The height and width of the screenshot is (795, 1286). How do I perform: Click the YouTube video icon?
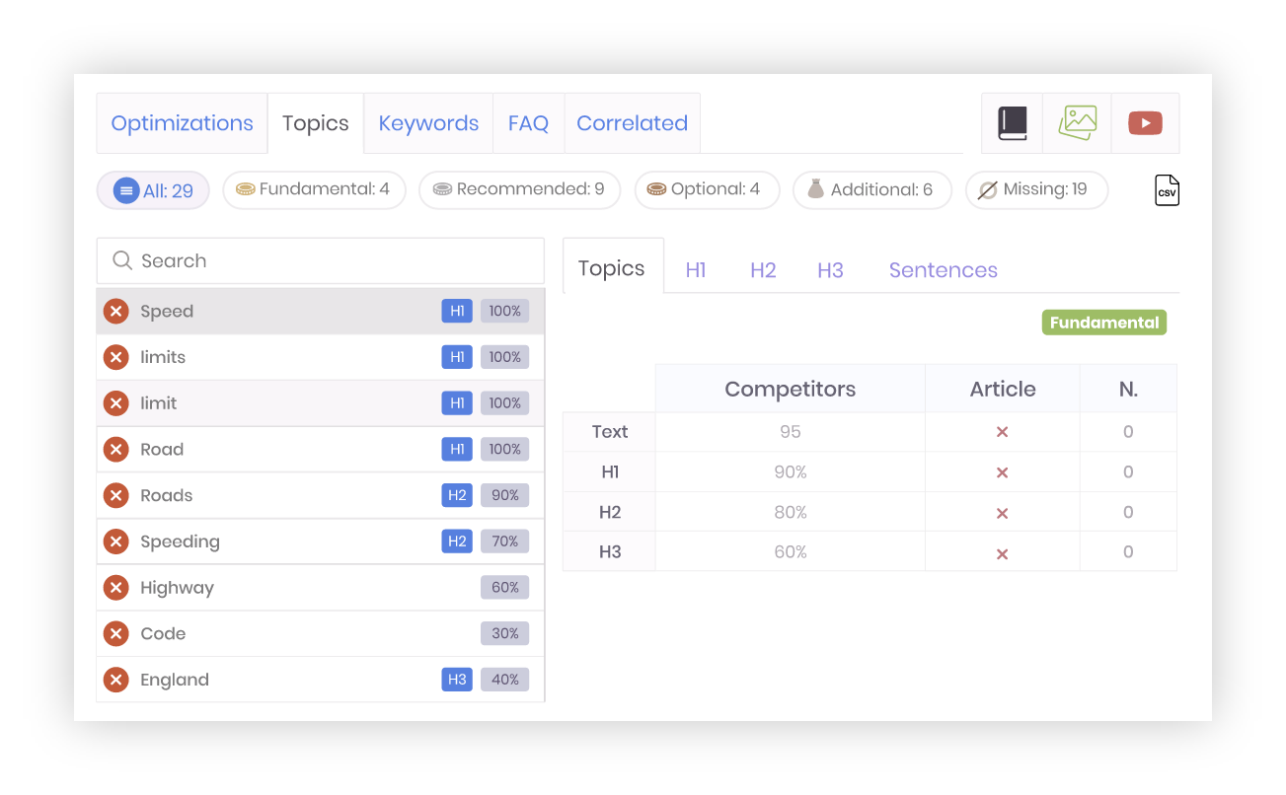click(1145, 122)
